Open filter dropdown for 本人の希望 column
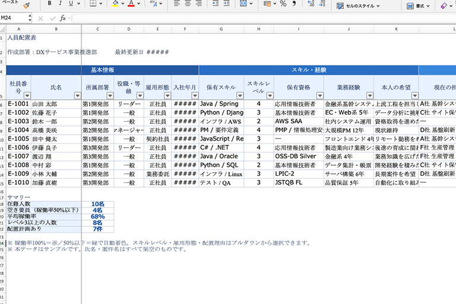 click(415, 96)
